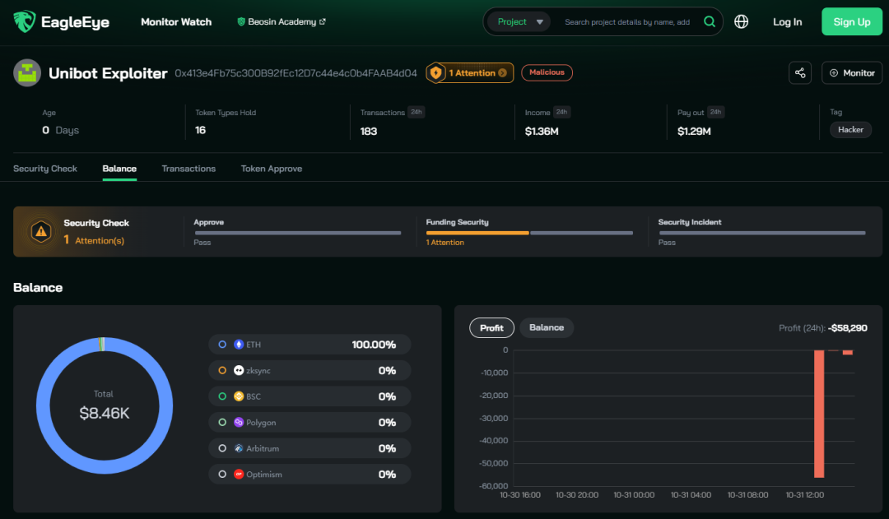Click the Monitor button

[x=852, y=72]
